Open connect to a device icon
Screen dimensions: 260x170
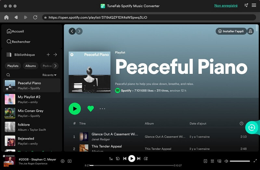point(219,161)
